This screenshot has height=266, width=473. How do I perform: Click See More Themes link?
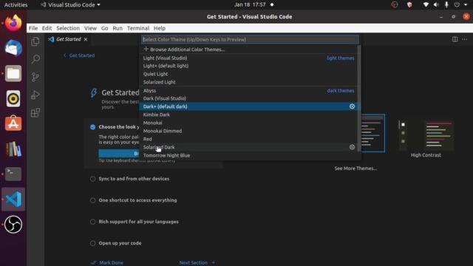(x=355, y=168)
